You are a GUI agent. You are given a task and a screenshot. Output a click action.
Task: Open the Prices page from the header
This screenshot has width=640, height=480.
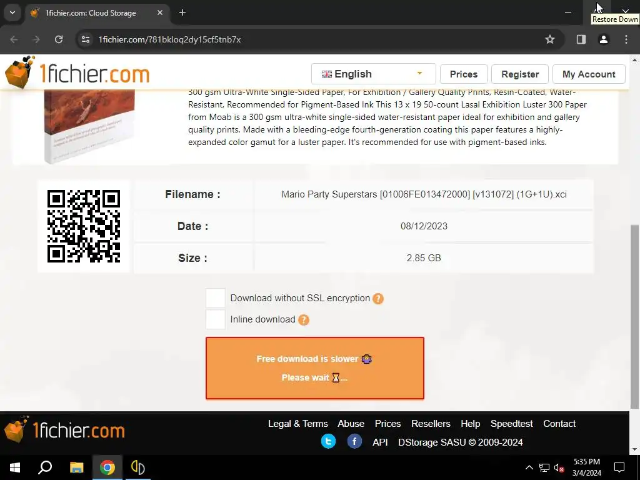click(464, 74)
